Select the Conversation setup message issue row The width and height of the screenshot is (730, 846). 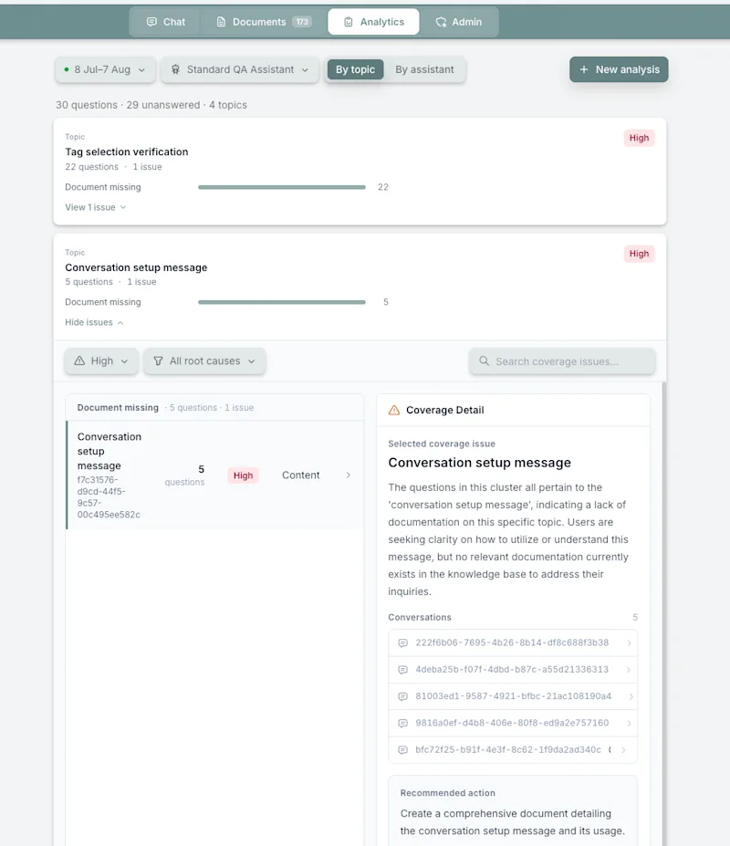point(214,475)
